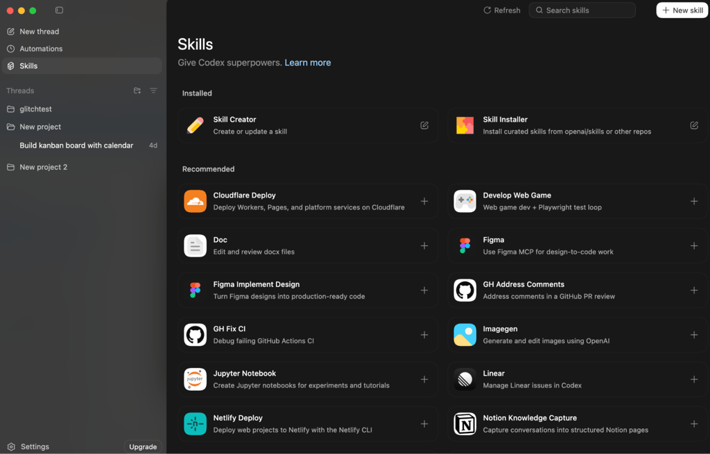Viewport: 710px width, 454px height.
Task: Click the GH Address Comments GitHub logo
Action: tap(465, 290)
